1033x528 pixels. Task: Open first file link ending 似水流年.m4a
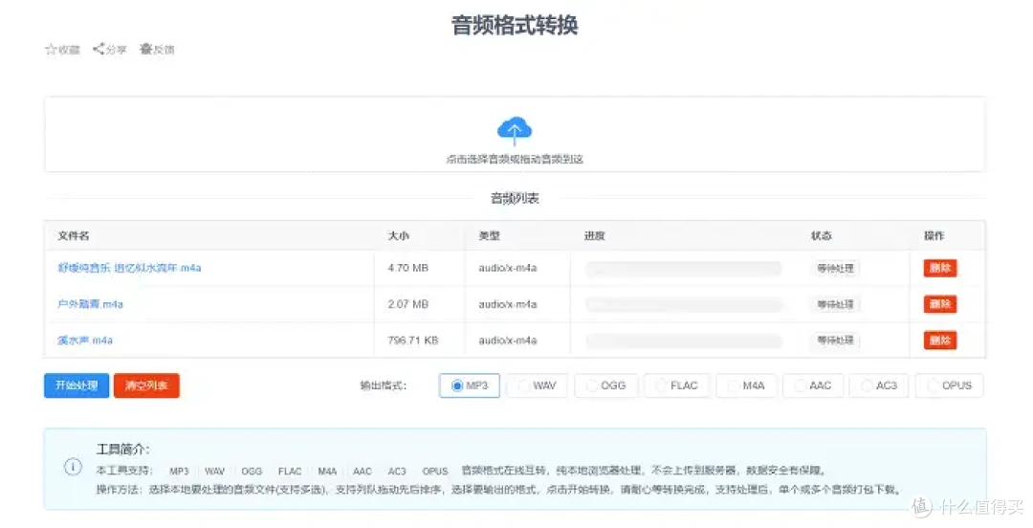129,268
